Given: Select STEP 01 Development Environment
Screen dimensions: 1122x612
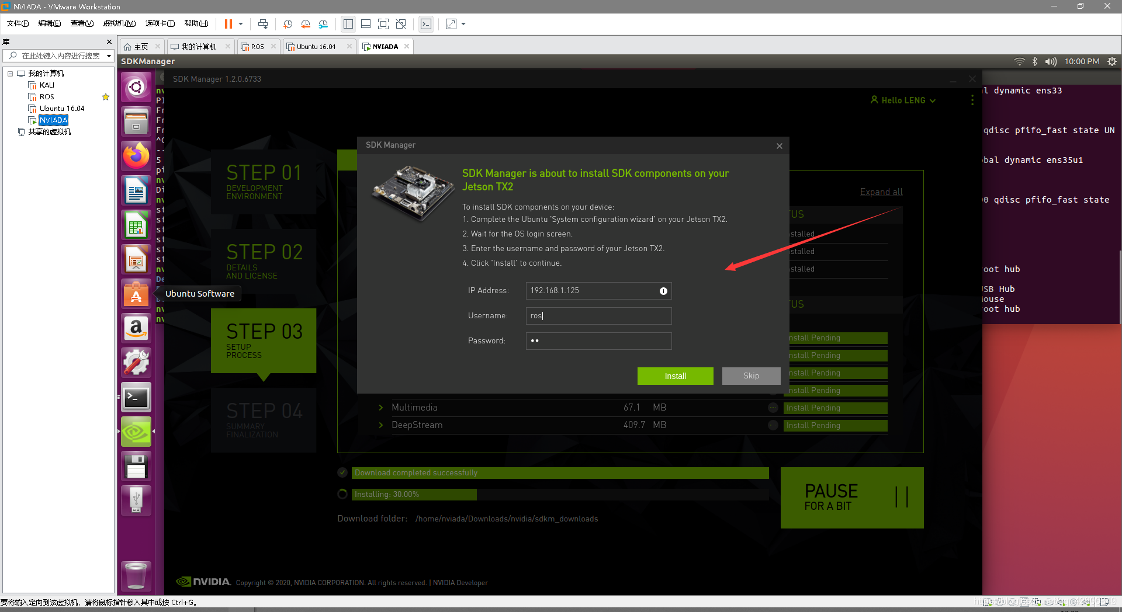Looking at the screenshot, I should pos(264,182).
